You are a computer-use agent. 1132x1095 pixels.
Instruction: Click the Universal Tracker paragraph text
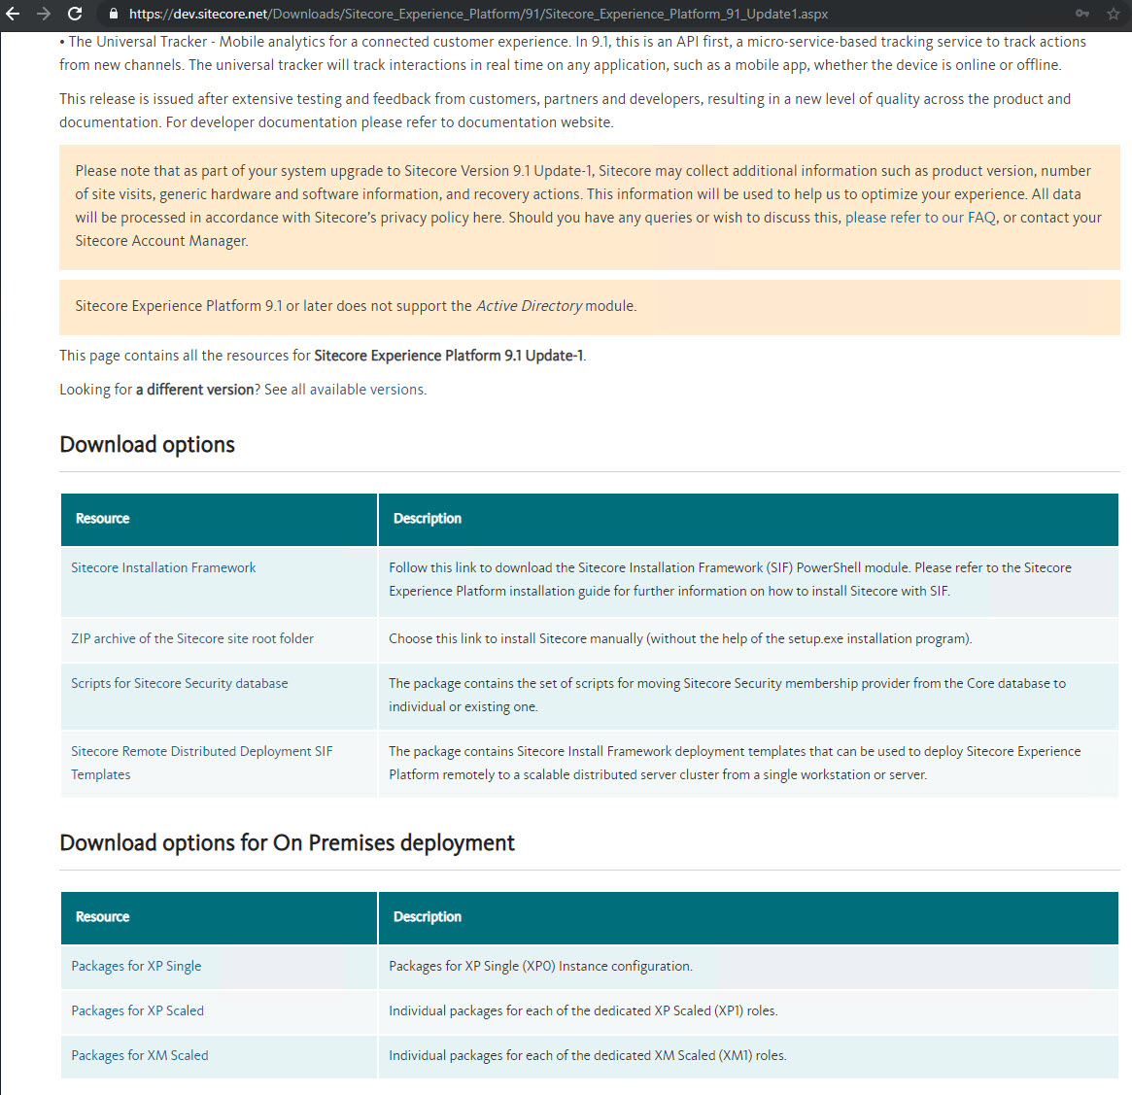572,52
